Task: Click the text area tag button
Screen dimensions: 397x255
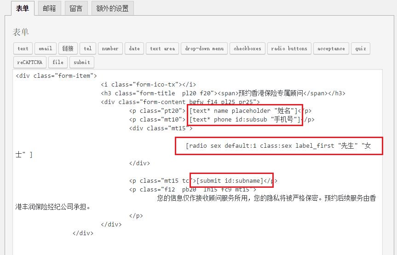Action: (x=162, y=48)
